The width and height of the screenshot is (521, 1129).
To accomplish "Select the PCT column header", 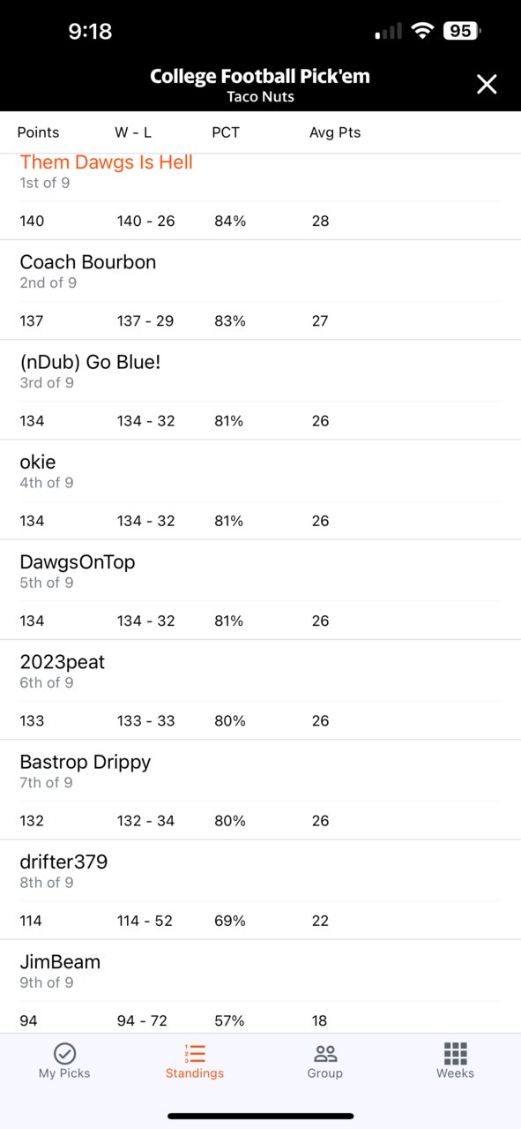I will [226, 132].
